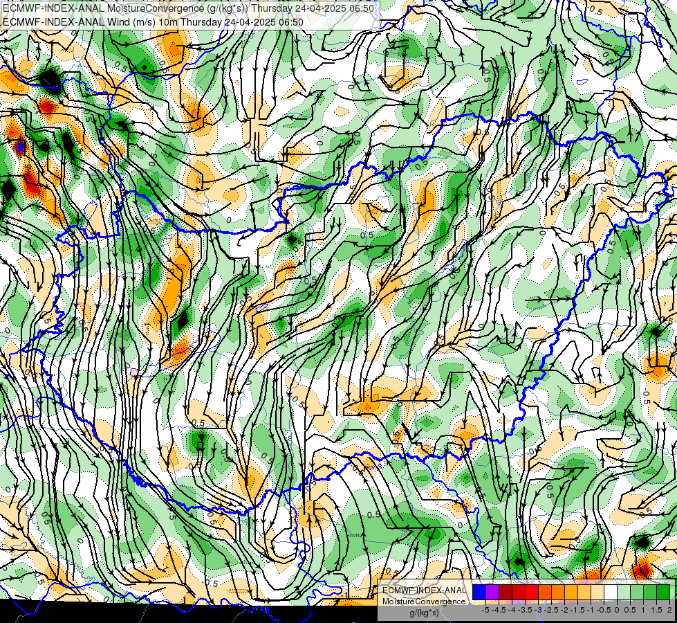Select the red-orange swatch between -3 and -2.5

545,592
